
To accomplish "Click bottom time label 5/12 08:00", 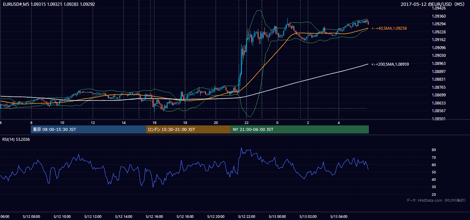I will pyautogui.click(x=31, y=216).
